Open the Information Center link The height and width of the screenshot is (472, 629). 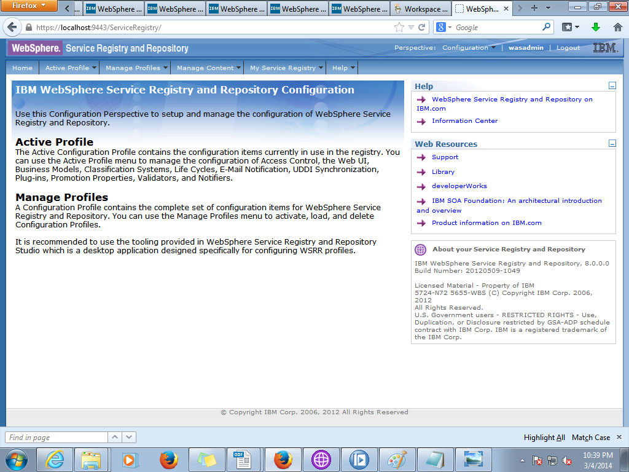coord(464,121)
